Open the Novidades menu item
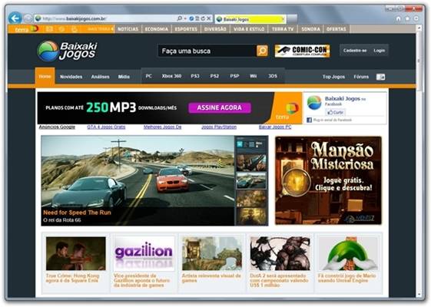431x307 pixels. 71,77
